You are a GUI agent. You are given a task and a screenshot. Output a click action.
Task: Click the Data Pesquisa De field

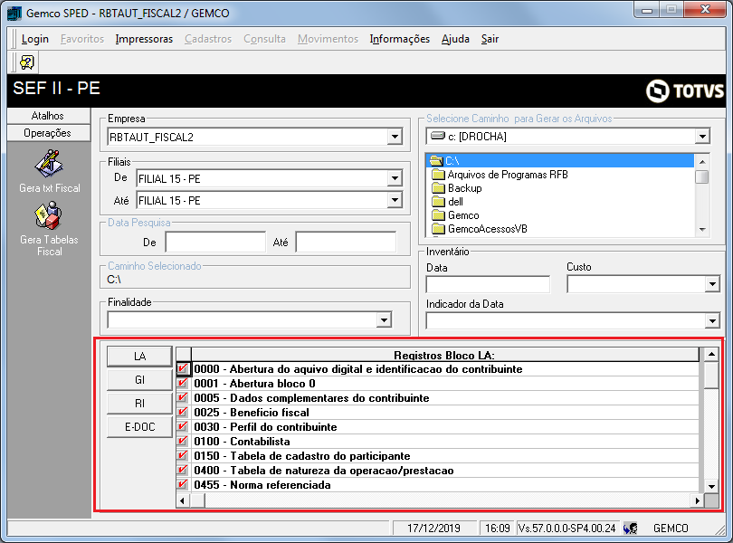215,243
